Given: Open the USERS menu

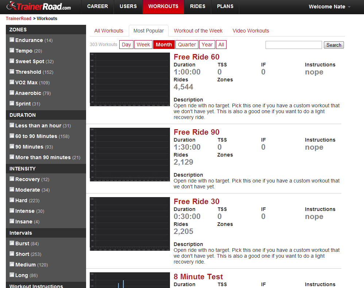Looking at the screenshot, I should 128,7.
